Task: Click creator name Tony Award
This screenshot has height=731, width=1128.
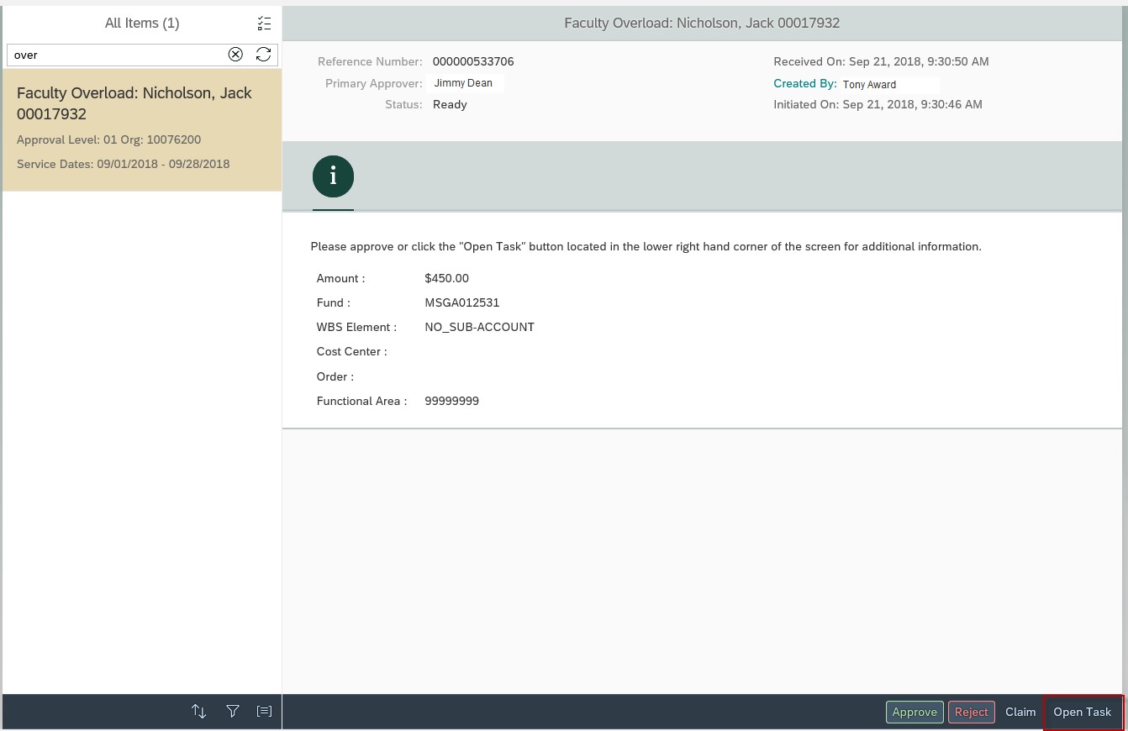Action: point(869,85)
